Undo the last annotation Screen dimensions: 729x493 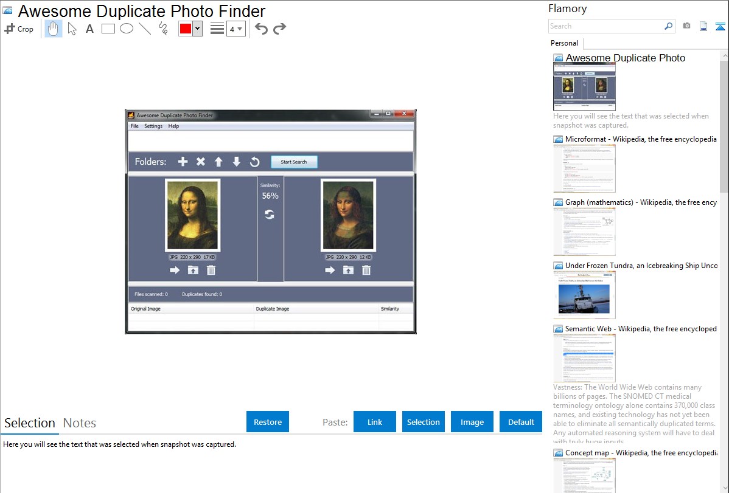tap(261, 29)
